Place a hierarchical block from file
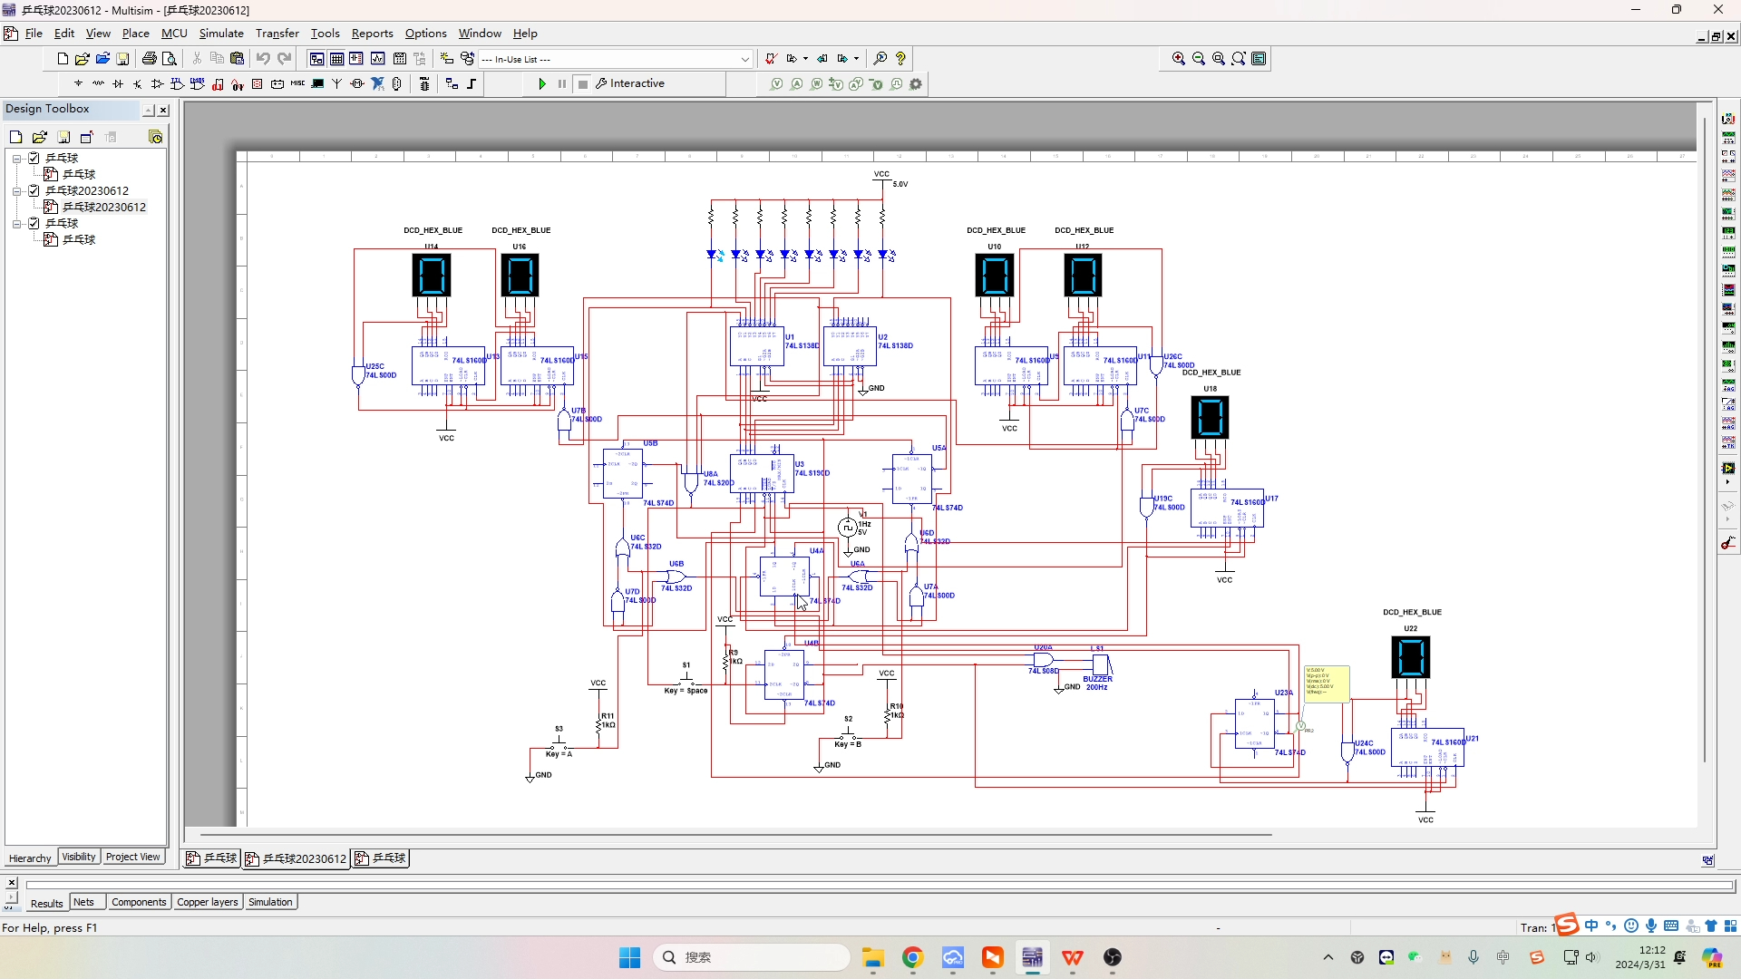The height and width of the screenshot is (979, 1741). [x=452, y=83]
